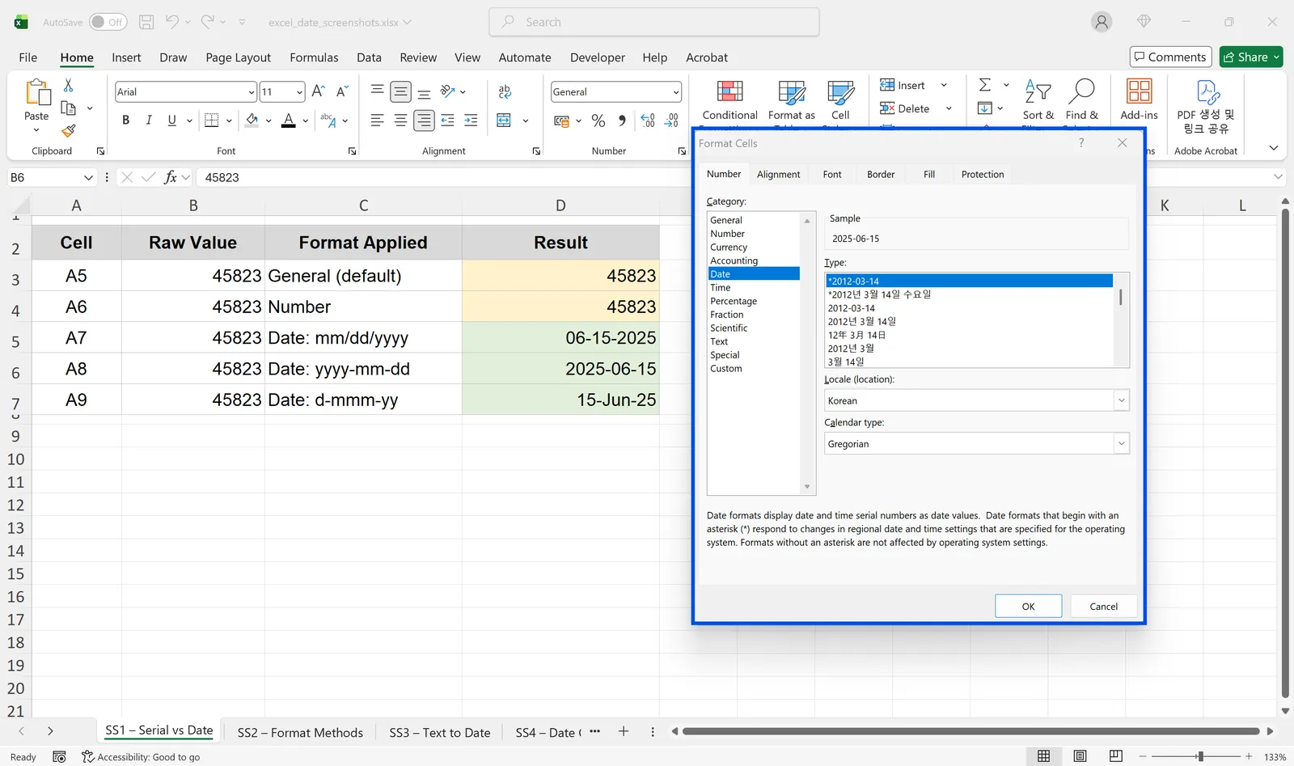Toggle Underline formatting

pos(171,121)
